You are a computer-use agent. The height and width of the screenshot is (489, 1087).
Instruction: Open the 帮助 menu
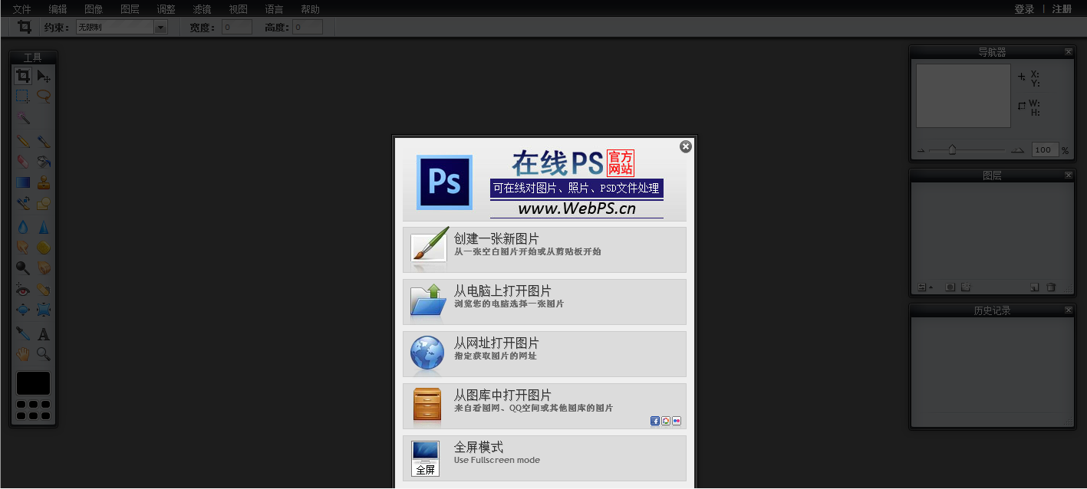pos(310,9)
